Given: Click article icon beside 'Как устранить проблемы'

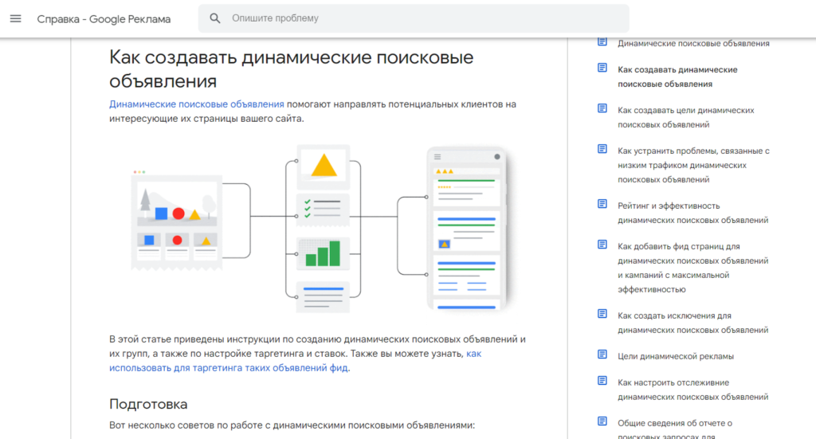Looking at the screenshot, I should [602, 149].
